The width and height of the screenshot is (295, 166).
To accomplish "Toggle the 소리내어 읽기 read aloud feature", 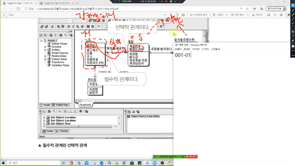I will click(198, 15).
